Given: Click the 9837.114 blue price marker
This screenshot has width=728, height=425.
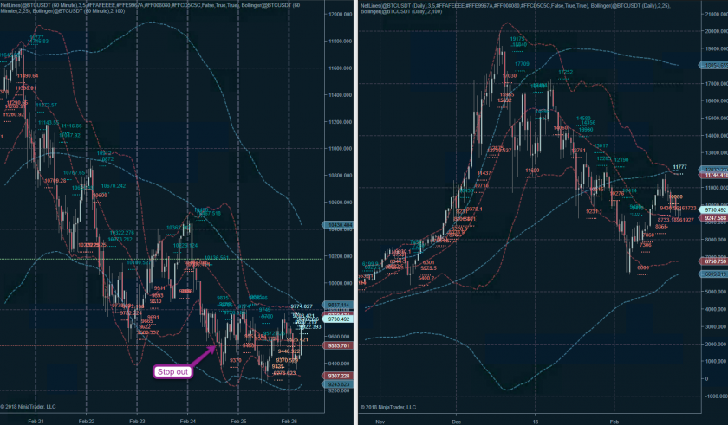Looking at the screenshot, I should [x=337, y=305].
